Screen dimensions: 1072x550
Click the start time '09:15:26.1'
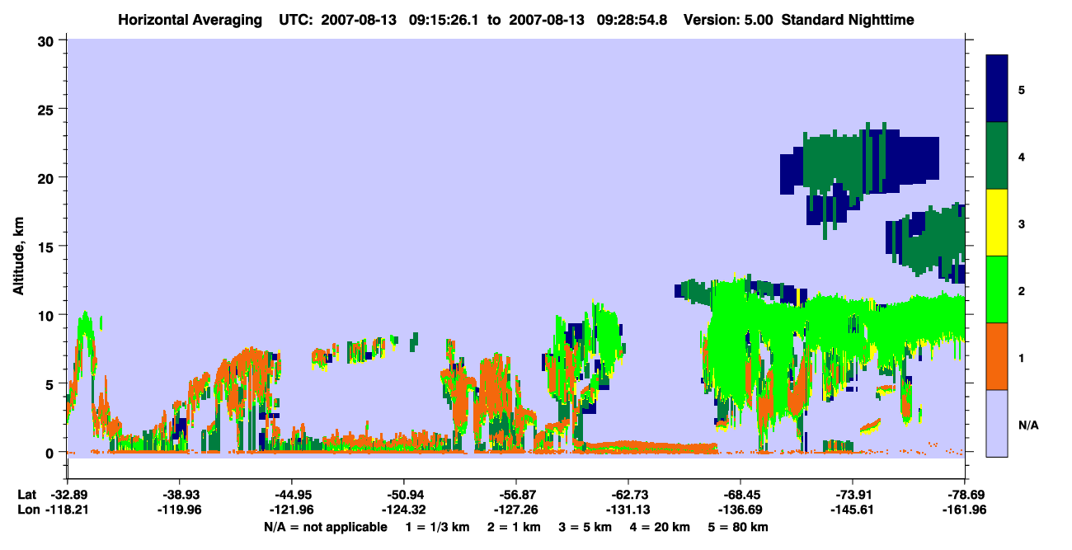(x=442, y=19)
